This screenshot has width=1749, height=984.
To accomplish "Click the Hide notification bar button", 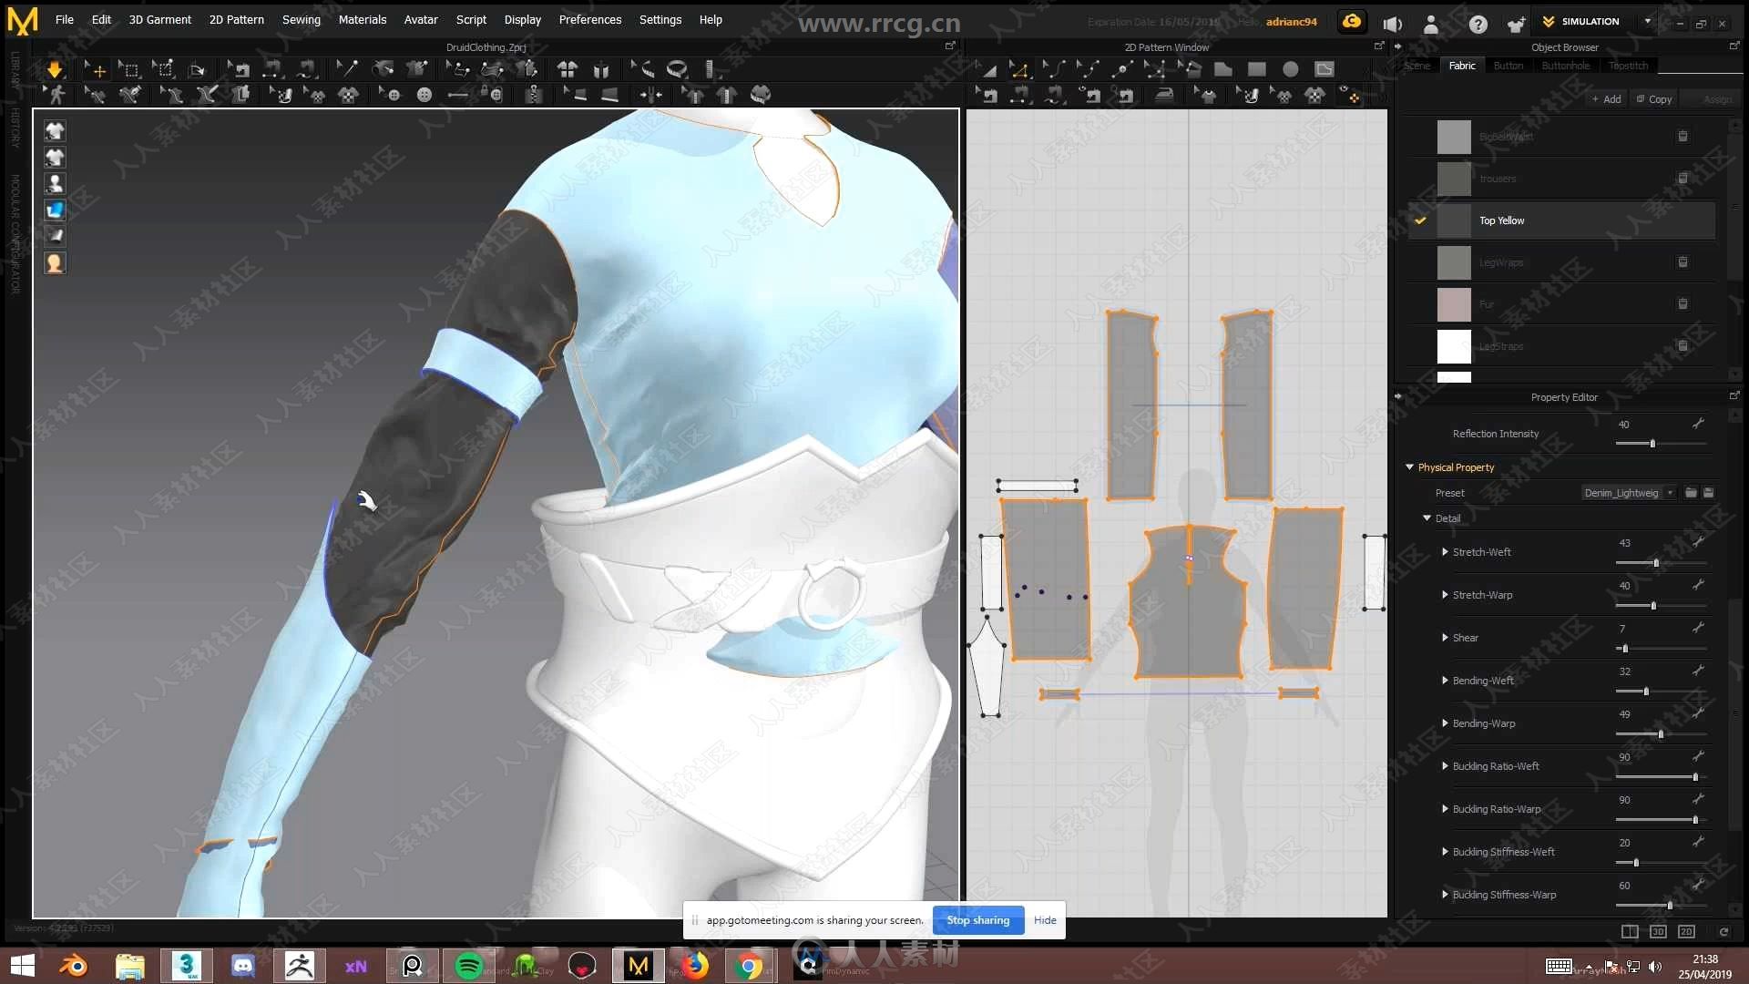I will [x=1045, y=920].
